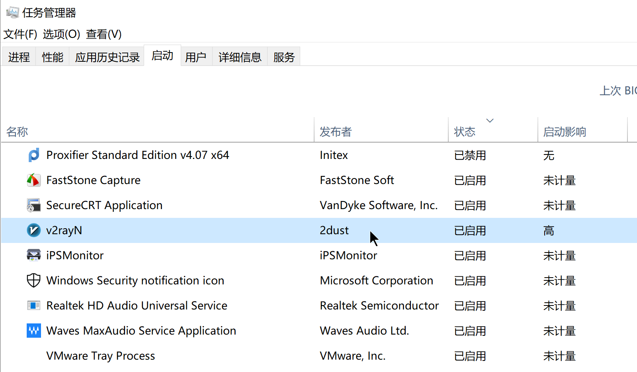Select the 启动 tab
The height and width of the screenshot is (372, 637).
click(162, 55)
